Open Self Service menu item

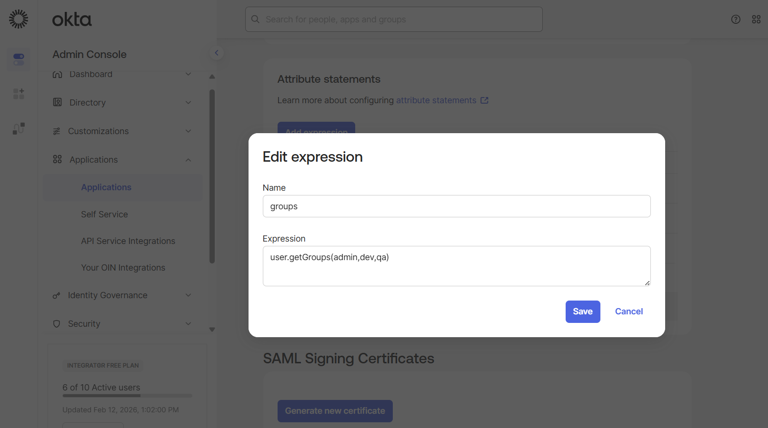[104, 214]
